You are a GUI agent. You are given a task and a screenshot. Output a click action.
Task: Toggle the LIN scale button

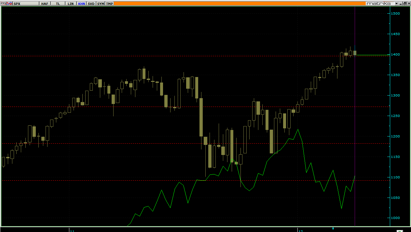[71, 4]
